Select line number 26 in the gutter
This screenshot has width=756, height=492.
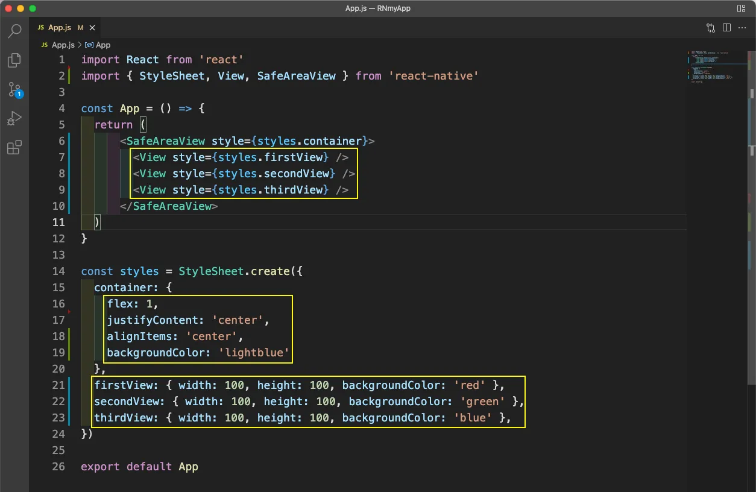click(58, 467)
